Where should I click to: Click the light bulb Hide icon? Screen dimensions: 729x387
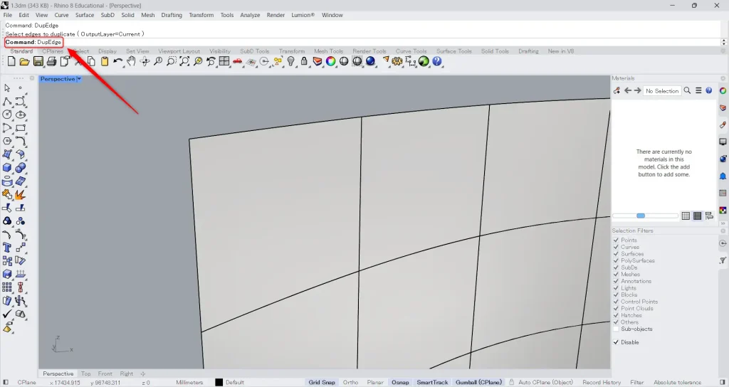click(291, 61)
